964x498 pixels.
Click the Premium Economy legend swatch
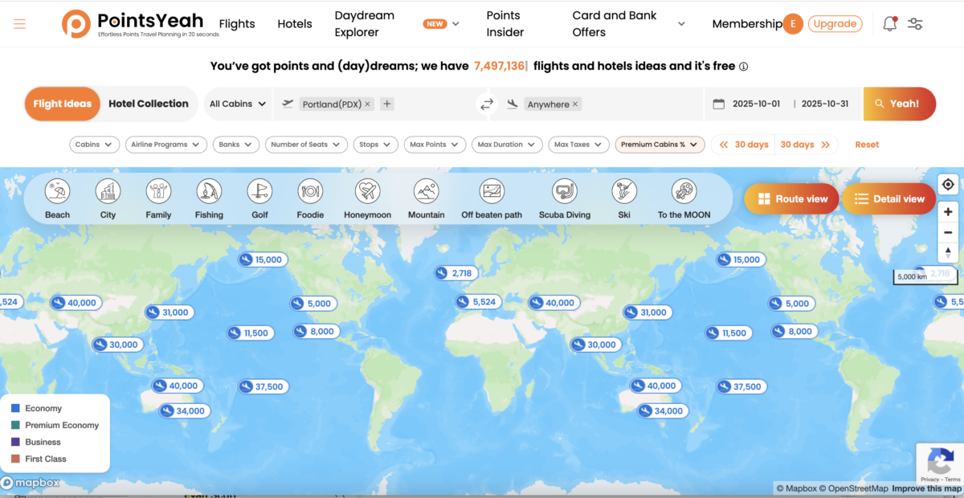15,426
